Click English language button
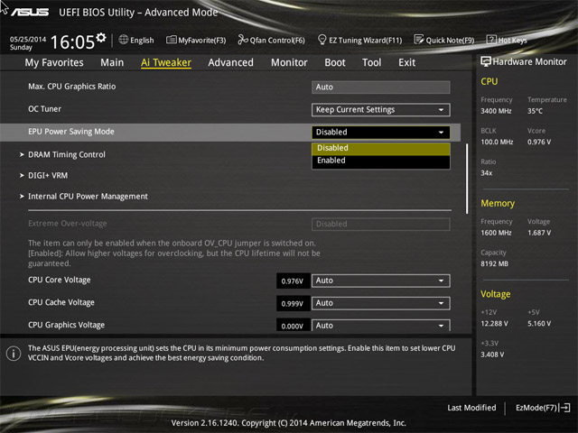The image size is (578, 433). [x=142, y=40]
